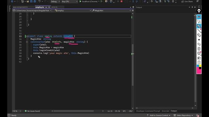This screenshot has width=209, height=117.
Task: Click the SPC indentation indicator
Action: (x=124, y=111)
